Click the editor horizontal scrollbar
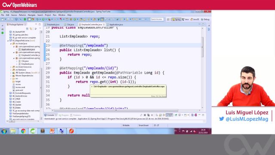Screen dimensions: 275x155 [x=116, y=110]
